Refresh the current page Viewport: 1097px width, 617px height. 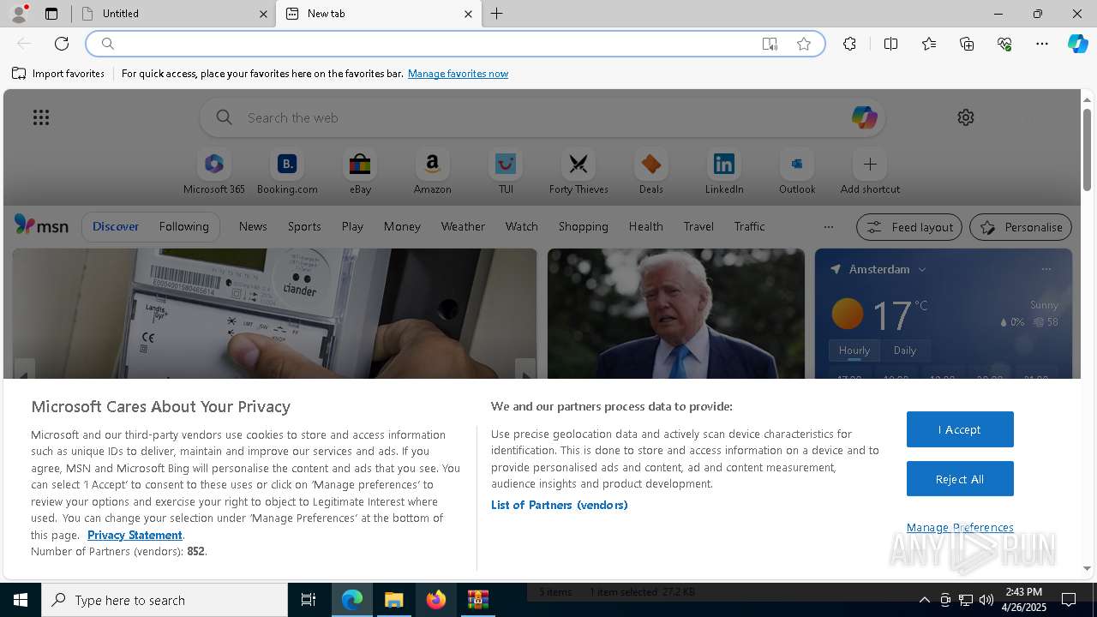point(62,44)
